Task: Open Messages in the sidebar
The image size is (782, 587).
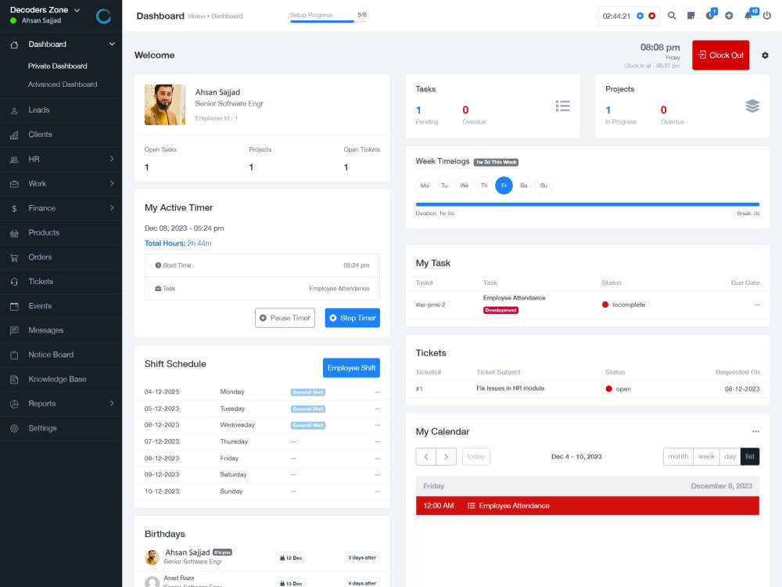Action: click(61, 330)
